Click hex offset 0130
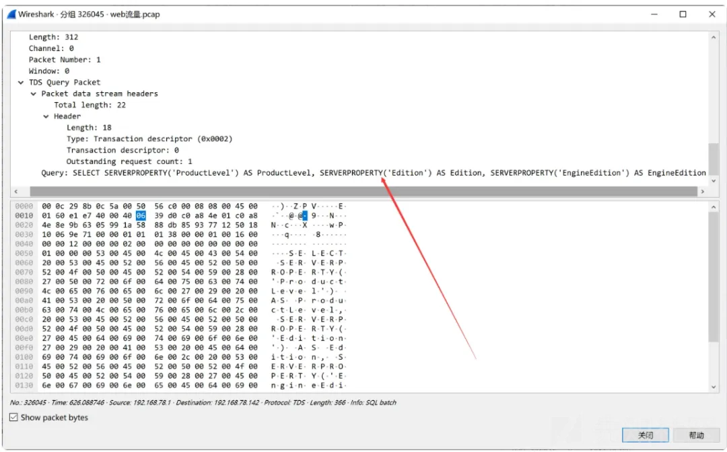Screen dimensions: 727x452 pyautogui.click(x=24, y=385)
